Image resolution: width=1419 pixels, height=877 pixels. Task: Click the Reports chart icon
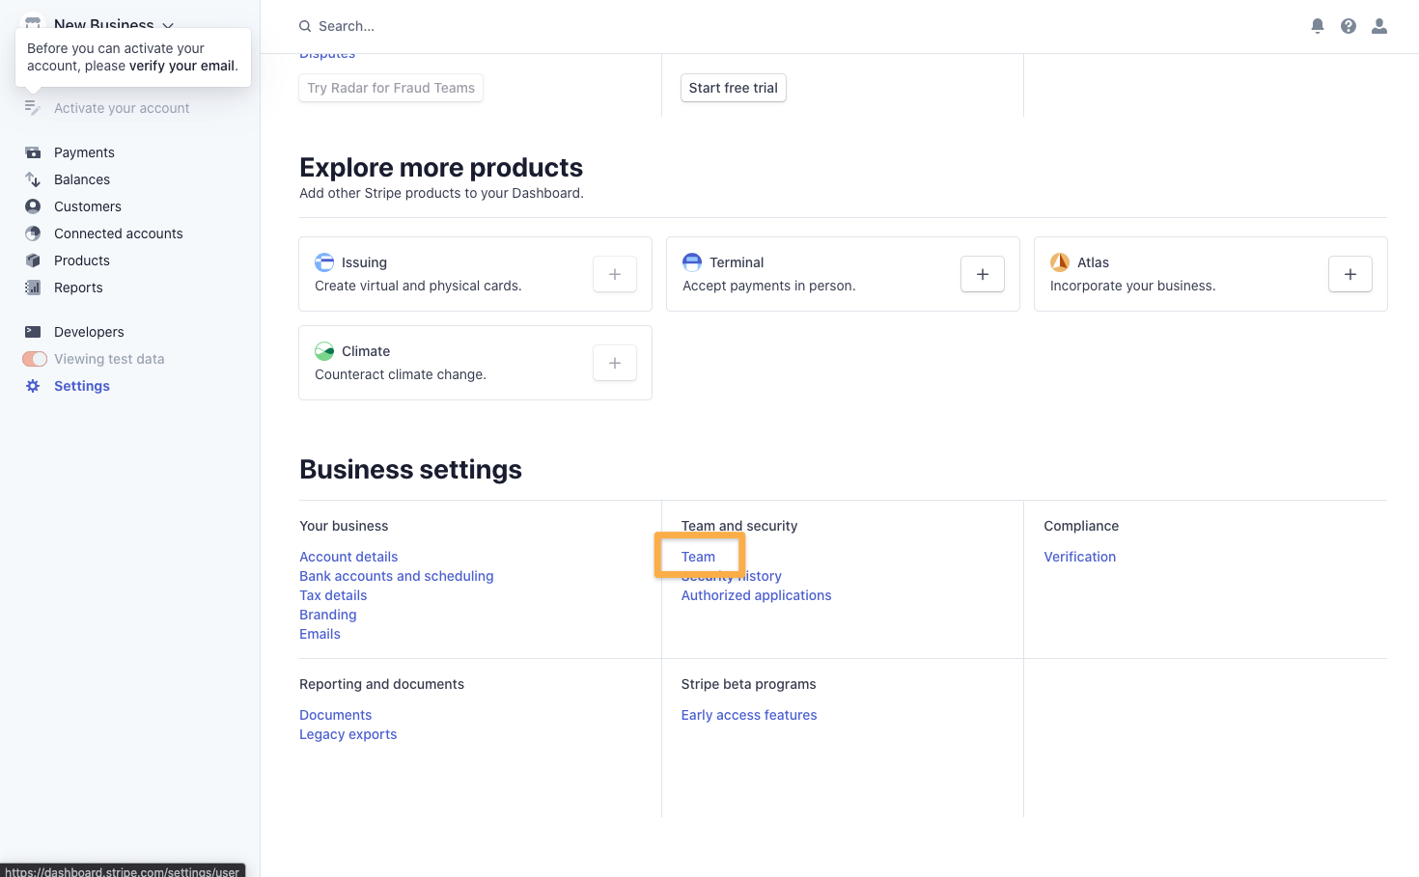click(33, 288)
